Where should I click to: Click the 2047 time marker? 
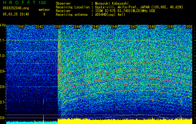133,27
